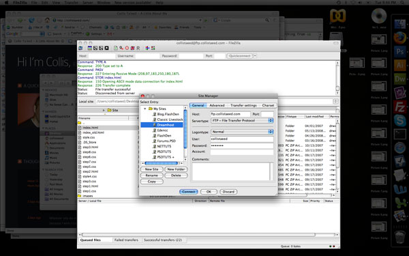The image size is (409, 256).
Task: Open the Quickconnect history dropdown arrow
Action: click(255, 56)
